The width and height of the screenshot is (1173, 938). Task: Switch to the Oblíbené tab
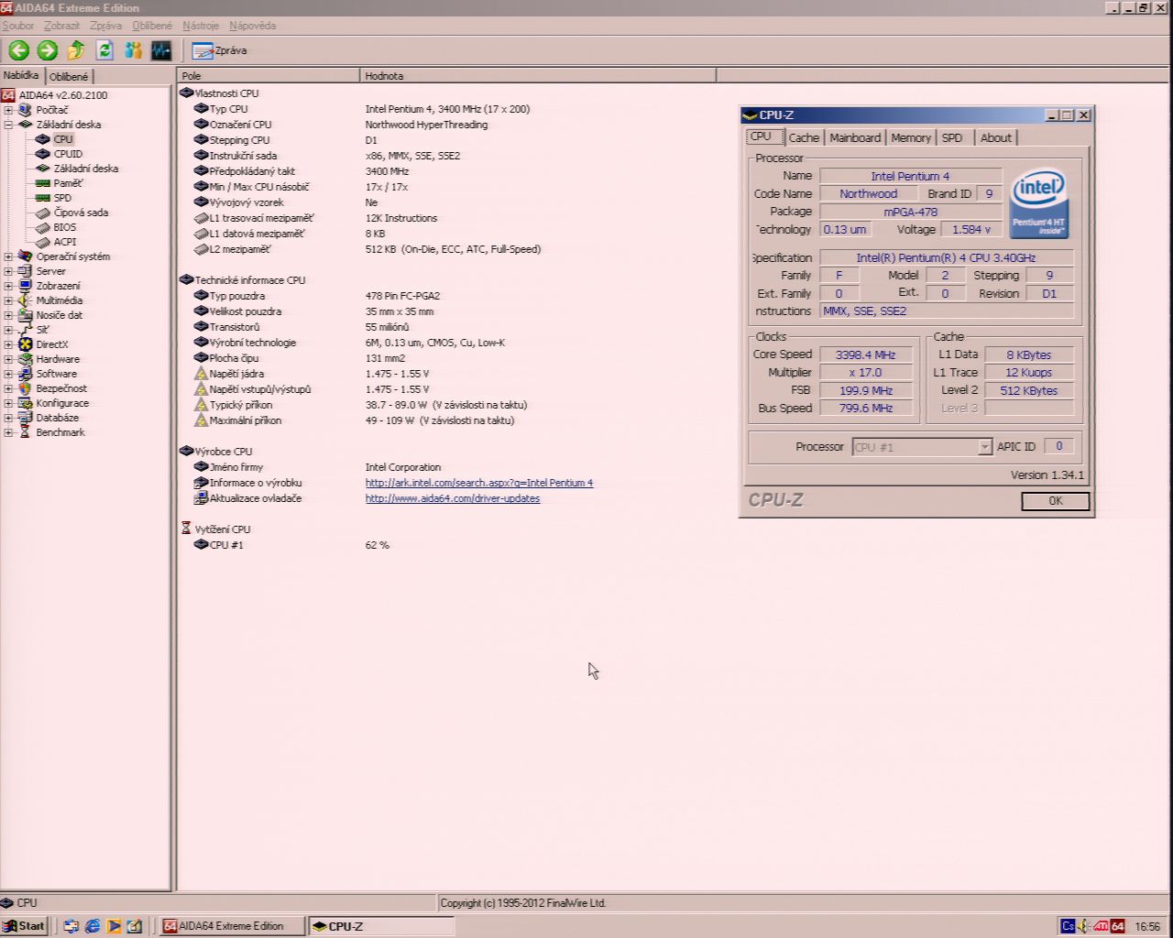(x=69, y=77)
